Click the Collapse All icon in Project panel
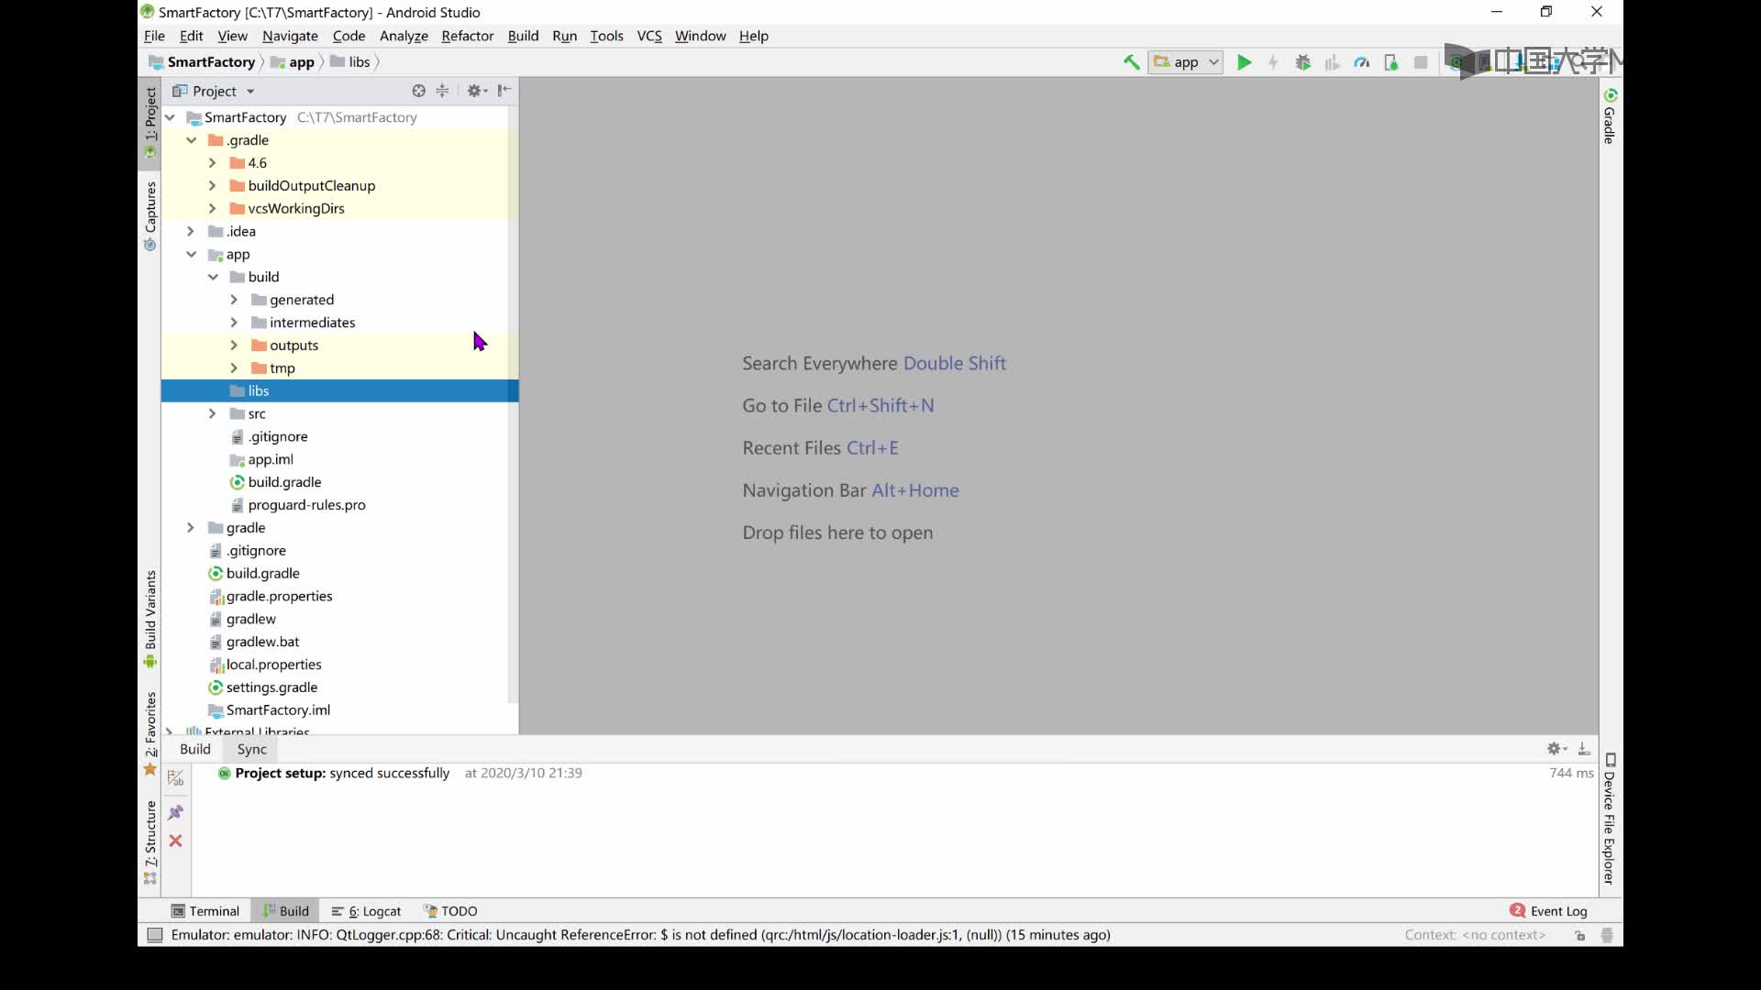1761x990 pixels. pos(442,91)
